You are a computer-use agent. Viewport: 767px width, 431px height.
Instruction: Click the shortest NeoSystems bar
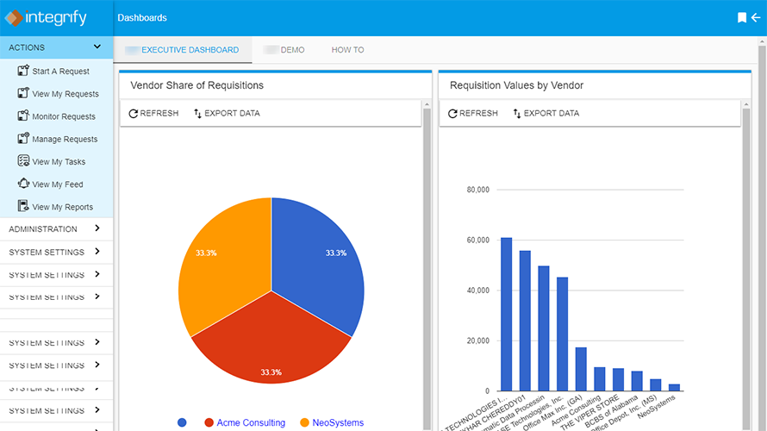674,387
